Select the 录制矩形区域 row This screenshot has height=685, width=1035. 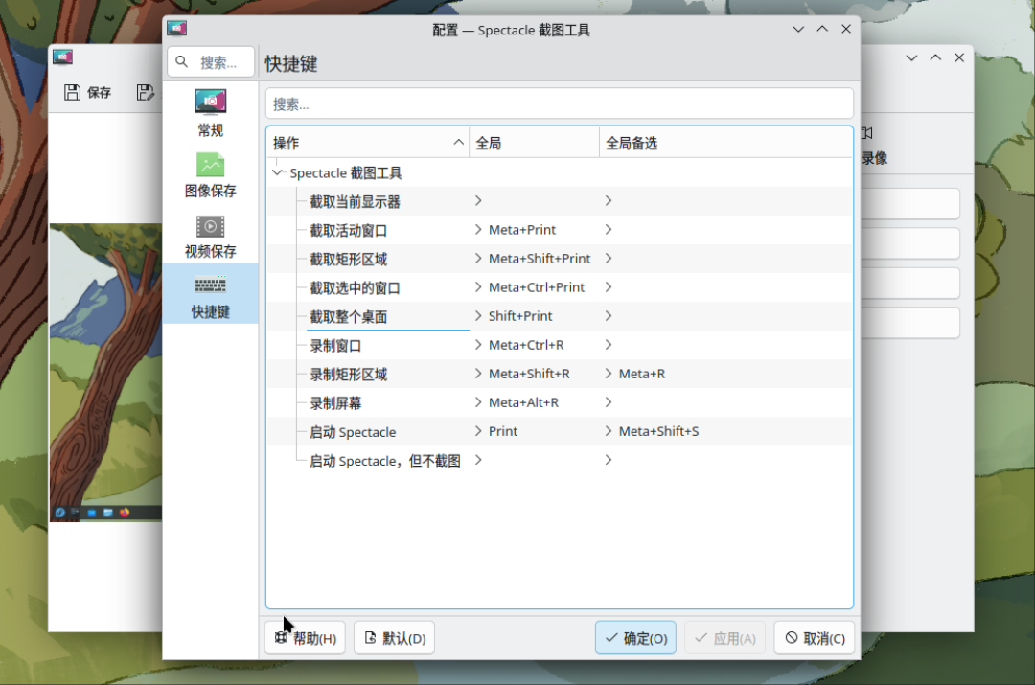[559, 374]
